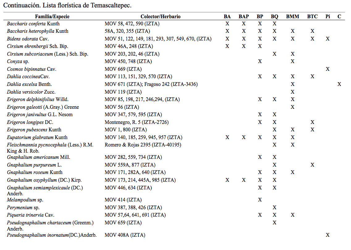Select the Dahlia versicolor Zucc. name

(31, 92)
